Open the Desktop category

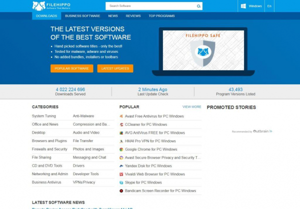pyautogui.click(x=38, y=133)
